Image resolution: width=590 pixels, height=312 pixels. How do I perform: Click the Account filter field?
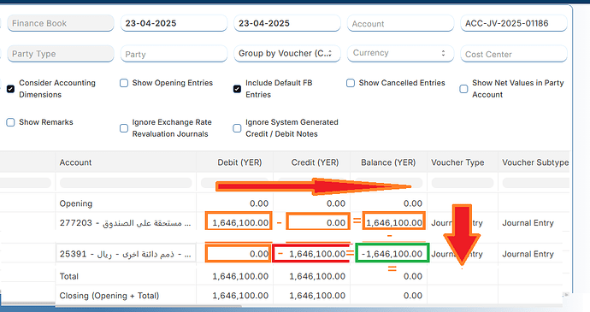400,23
